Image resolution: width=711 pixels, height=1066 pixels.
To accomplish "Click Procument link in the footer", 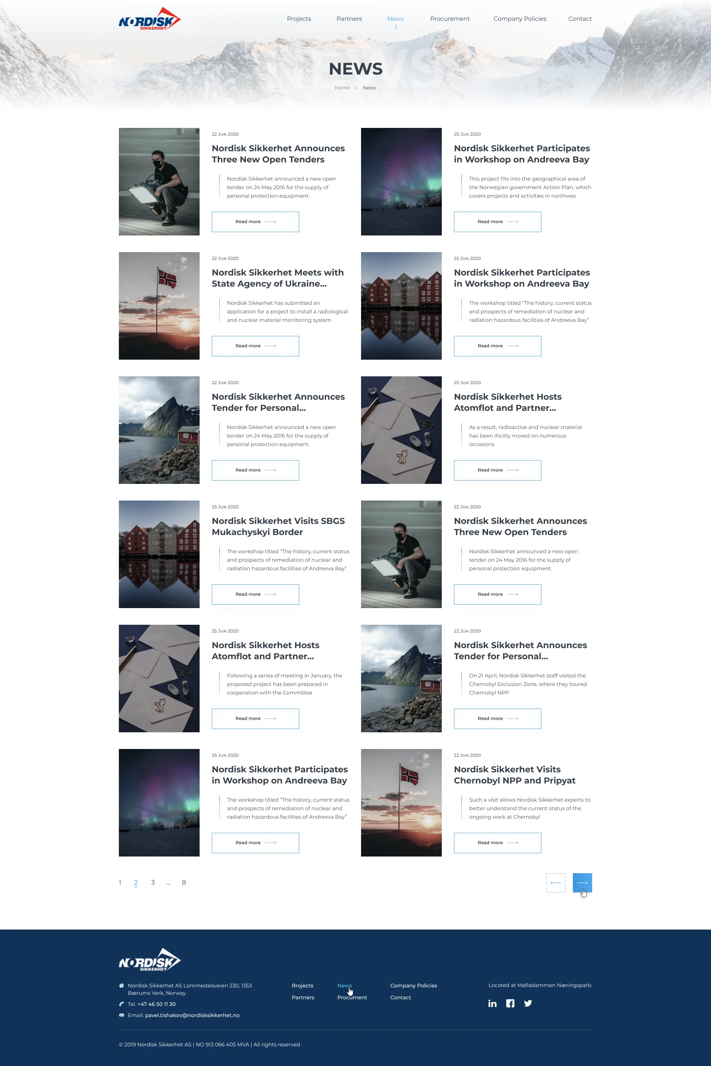I will [352, 997].
